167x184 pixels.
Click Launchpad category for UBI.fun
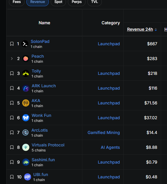pyautogui.click(x=109, y=177)
